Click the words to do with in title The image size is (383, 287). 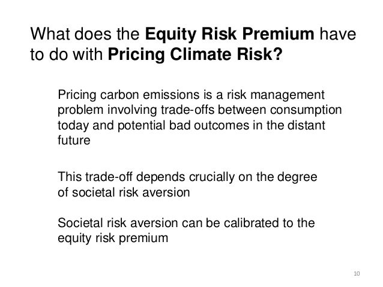pos(67,54)
